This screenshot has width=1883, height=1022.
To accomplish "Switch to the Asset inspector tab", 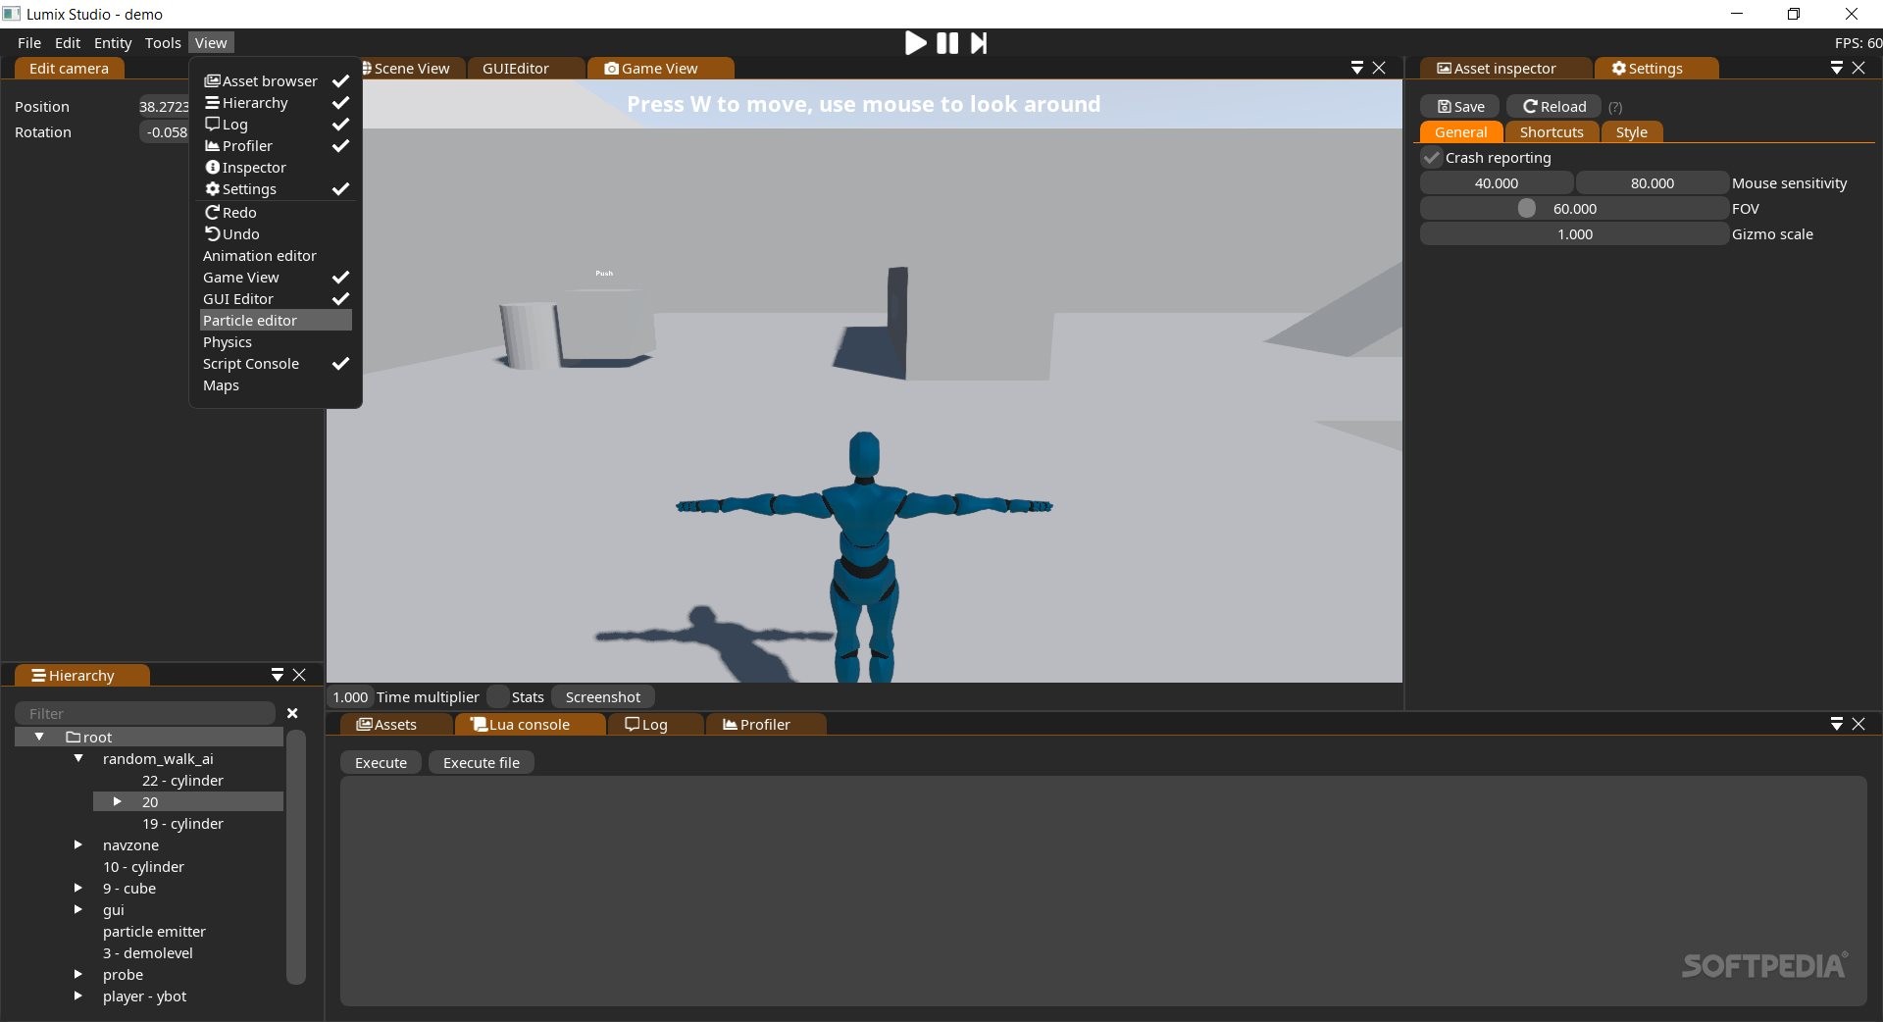I will point(1504,69).
